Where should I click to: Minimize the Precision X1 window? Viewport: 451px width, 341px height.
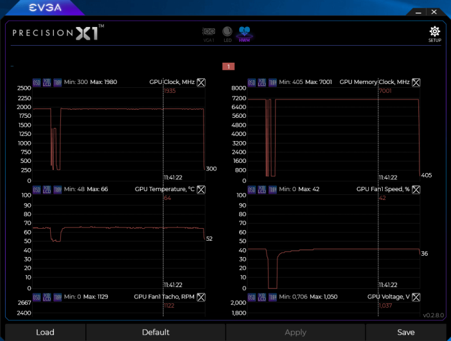coord(418,13)
